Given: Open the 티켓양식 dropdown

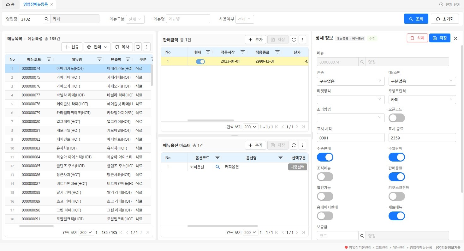Looking at the screenshot, I should click(351, 100).
